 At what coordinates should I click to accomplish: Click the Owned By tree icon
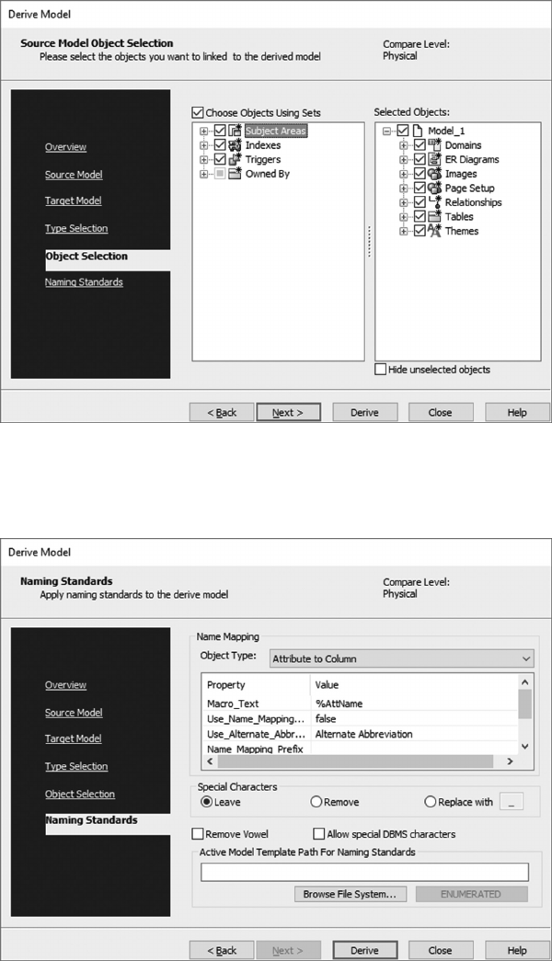point(235,174)
